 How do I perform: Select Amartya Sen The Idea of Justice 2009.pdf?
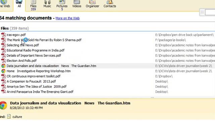[37, 87]
